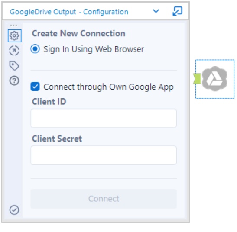Uncheck Connect through Own Google App checkbox
This screenshot has height=232, width=237.
35,87
